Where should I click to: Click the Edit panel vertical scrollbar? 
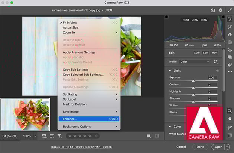[x=223, y=70]
